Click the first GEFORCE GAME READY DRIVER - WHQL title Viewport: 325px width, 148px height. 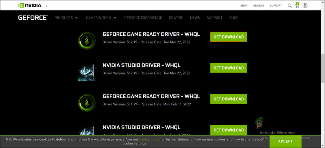point(151,34)
